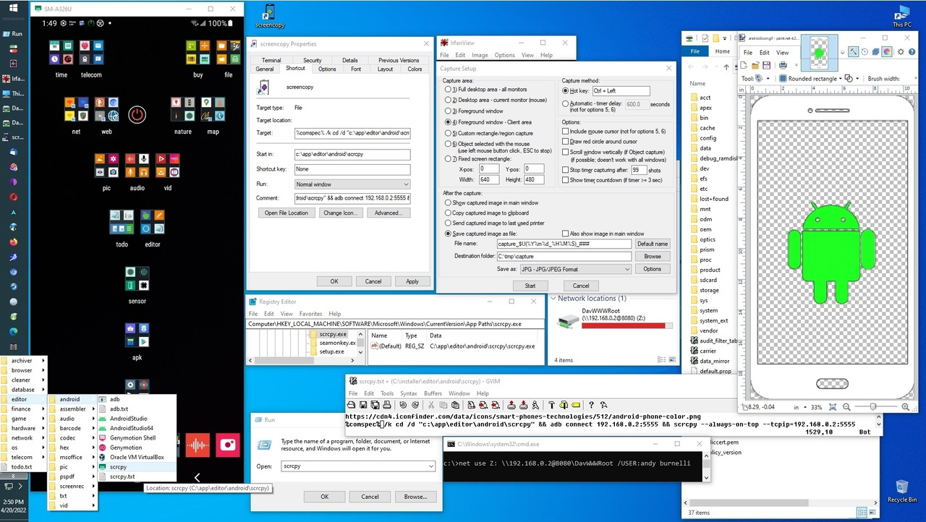Open the Favorites menu in Registry Editor
This screenshot has width=926, height=522.
pos(311,314)
